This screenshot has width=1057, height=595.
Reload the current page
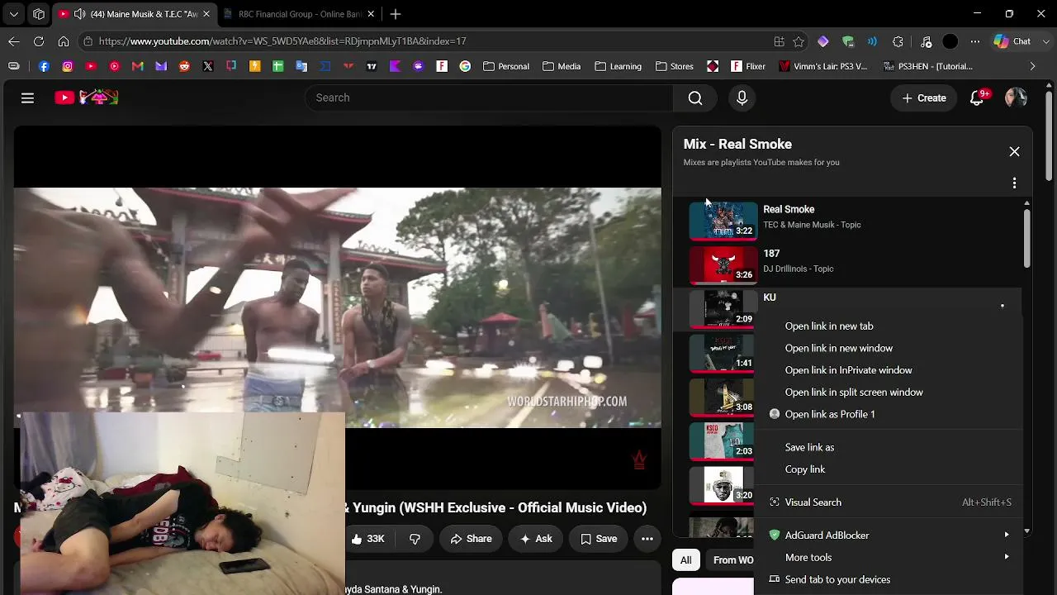[39, 40]
